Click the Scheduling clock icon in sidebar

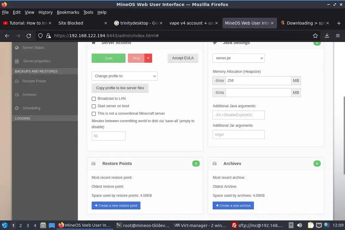(x=17, y=108)
